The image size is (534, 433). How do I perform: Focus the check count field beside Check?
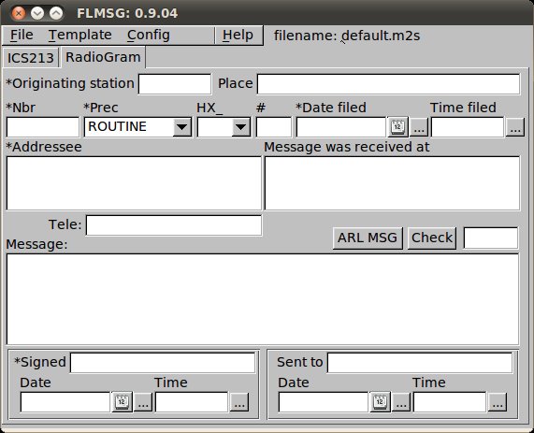(x=491, y=238)
